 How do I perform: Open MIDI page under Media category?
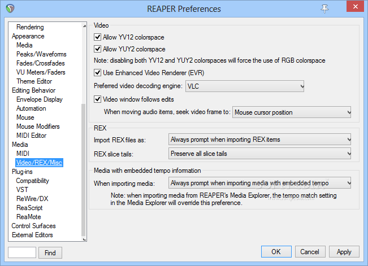23,154
